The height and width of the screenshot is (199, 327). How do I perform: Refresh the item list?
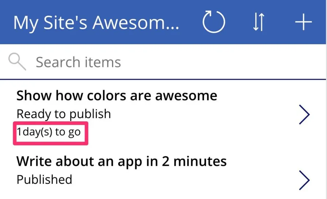[x=214, y=23]
